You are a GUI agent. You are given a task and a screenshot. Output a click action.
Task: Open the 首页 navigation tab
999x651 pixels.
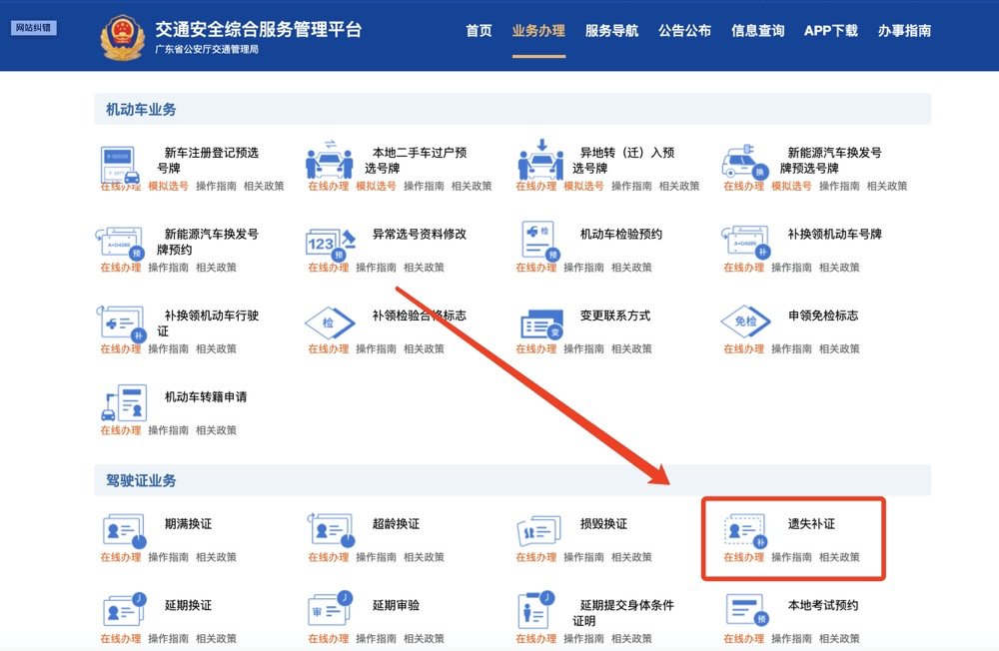pos(479,31)
